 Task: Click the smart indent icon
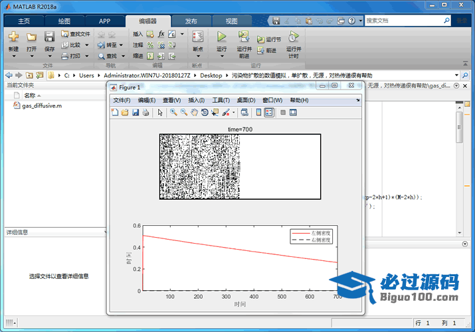150,56
